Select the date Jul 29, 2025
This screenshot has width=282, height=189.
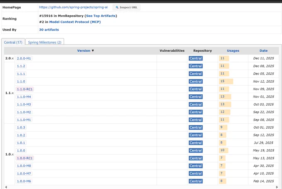click(x=263, y=143)
